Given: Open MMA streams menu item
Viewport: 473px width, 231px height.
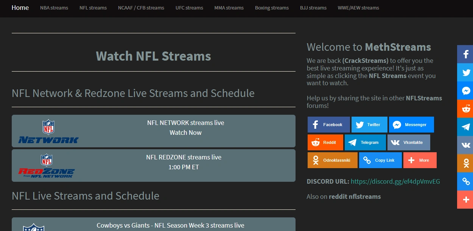Looking at the screenshot, I should click(229, 8).
